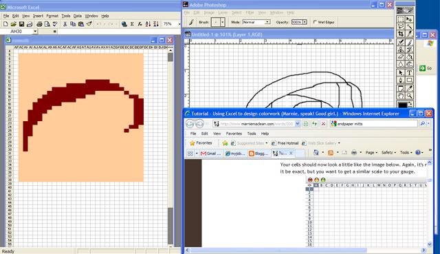Image resolution: width=440 pixels, height=254 pixels.
Task: Select Photoshop's Type tool
Action: pos(410,72)
